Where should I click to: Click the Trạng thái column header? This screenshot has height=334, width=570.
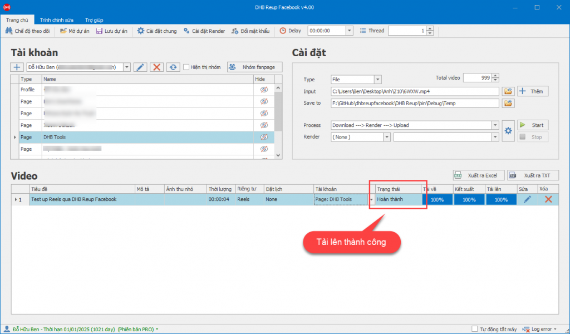click(398, 189)
